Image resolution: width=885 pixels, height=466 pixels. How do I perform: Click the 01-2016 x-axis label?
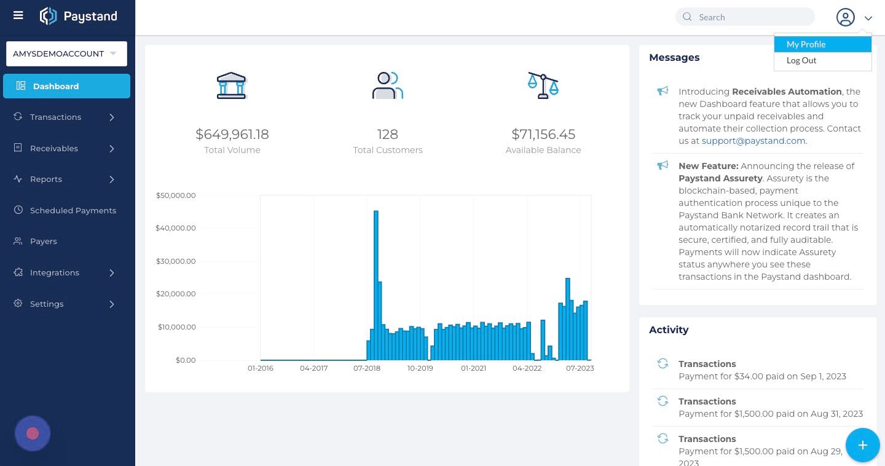(261, 368)
